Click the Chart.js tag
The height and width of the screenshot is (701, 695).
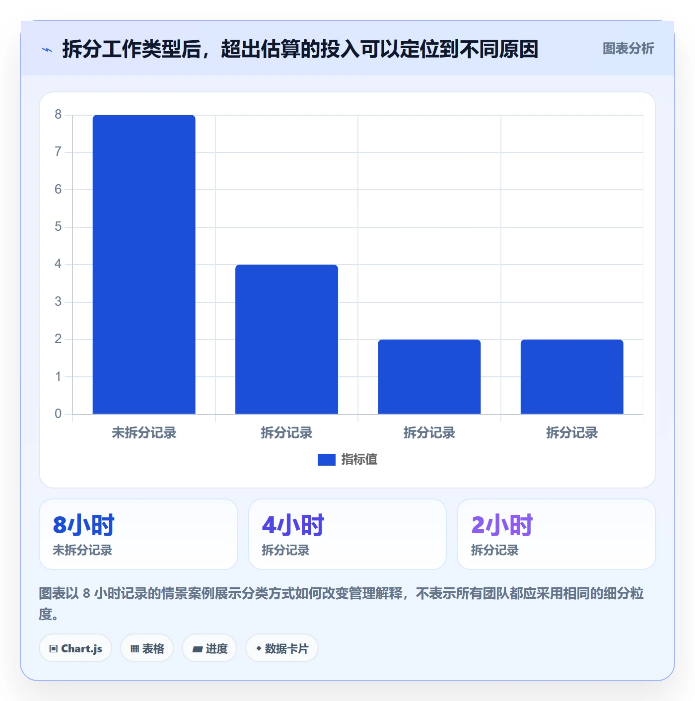tap(75, 648)
